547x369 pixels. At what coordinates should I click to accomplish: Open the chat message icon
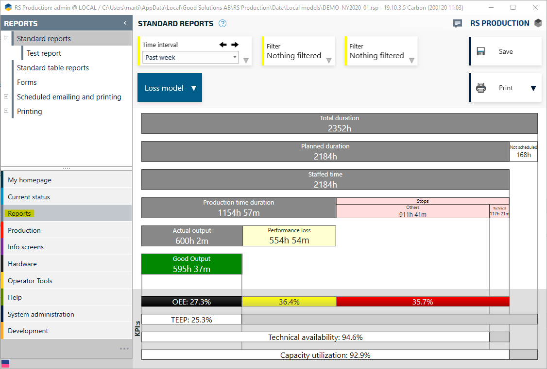(457, 24)
